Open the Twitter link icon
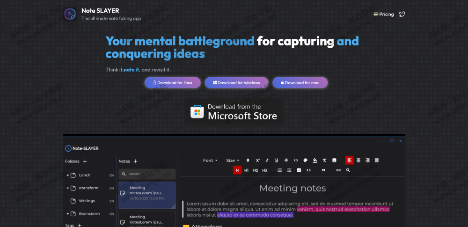This screenshot has height=227, width=468. (x=402, y=14)
